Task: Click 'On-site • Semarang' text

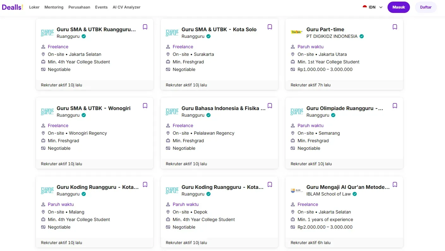Action: coord(319,133)
